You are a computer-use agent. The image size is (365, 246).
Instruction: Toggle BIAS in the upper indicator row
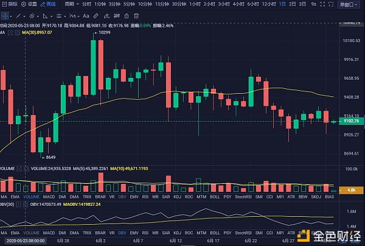point(329,197)
